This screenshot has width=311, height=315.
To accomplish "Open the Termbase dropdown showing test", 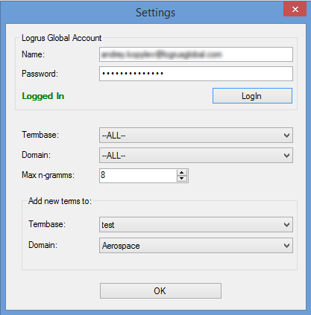I will [196, 225].
